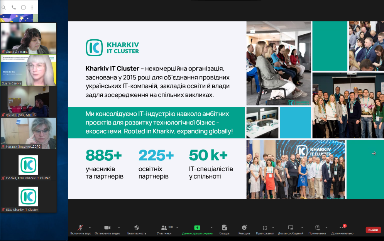Click the phone call icon at top-left
Viewport: 384px width, 241px height.
14,7
